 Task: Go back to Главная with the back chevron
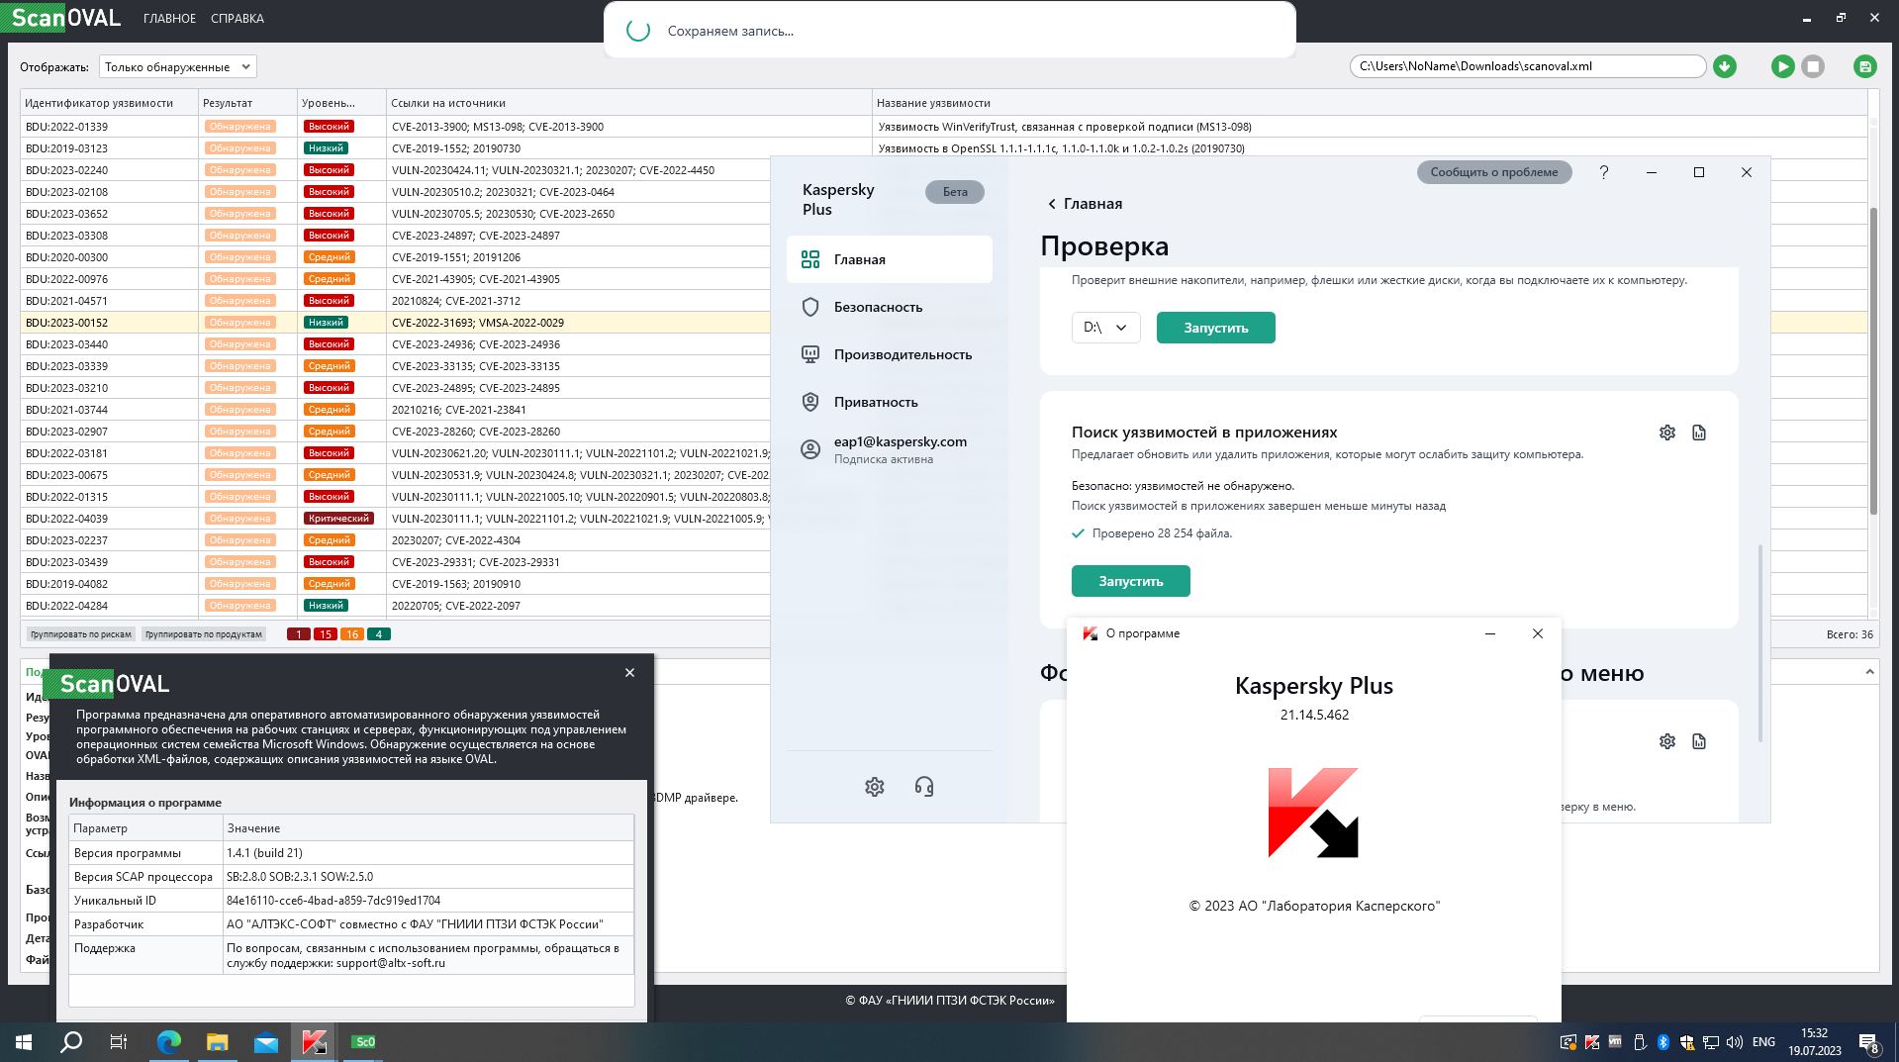(x=1052, y=204)
